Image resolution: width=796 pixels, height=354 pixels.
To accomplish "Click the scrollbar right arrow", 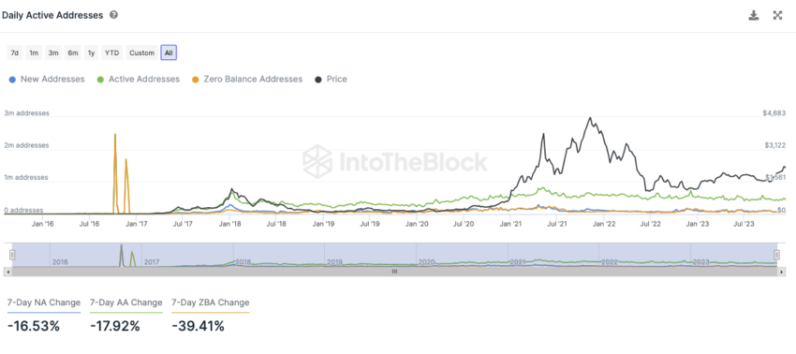I will point(781,272).
